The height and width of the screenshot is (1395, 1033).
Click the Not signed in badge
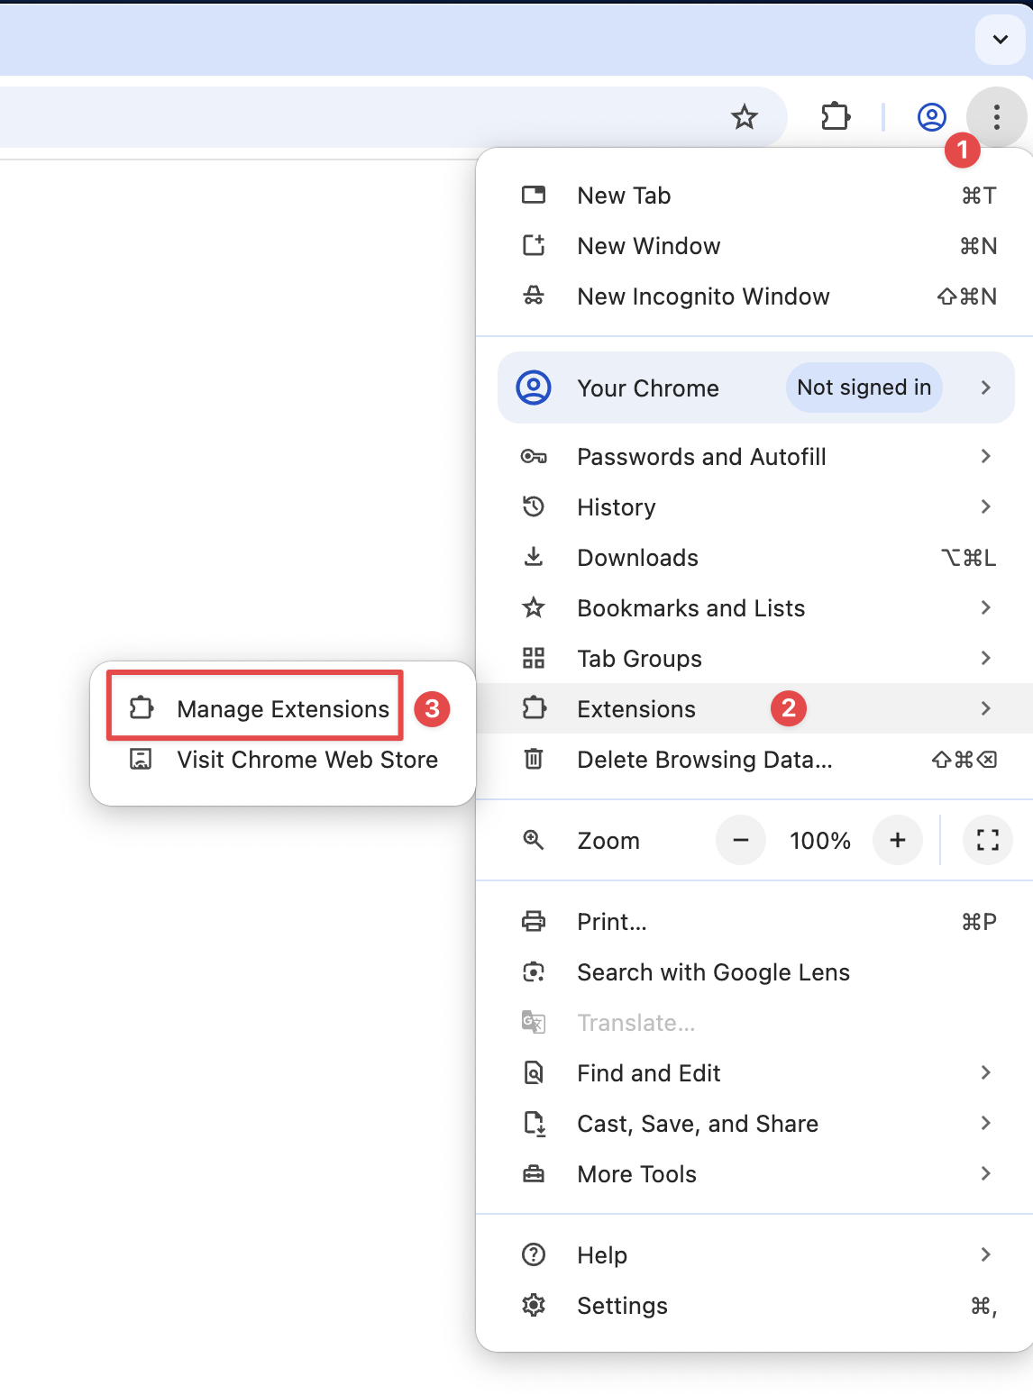864,387
